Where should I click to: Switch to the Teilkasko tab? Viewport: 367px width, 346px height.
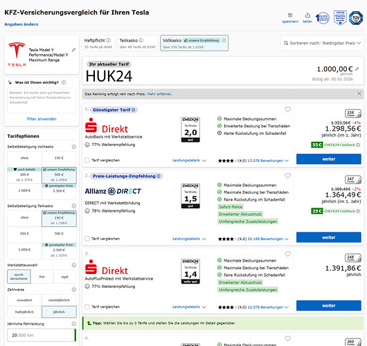[138, 43]
